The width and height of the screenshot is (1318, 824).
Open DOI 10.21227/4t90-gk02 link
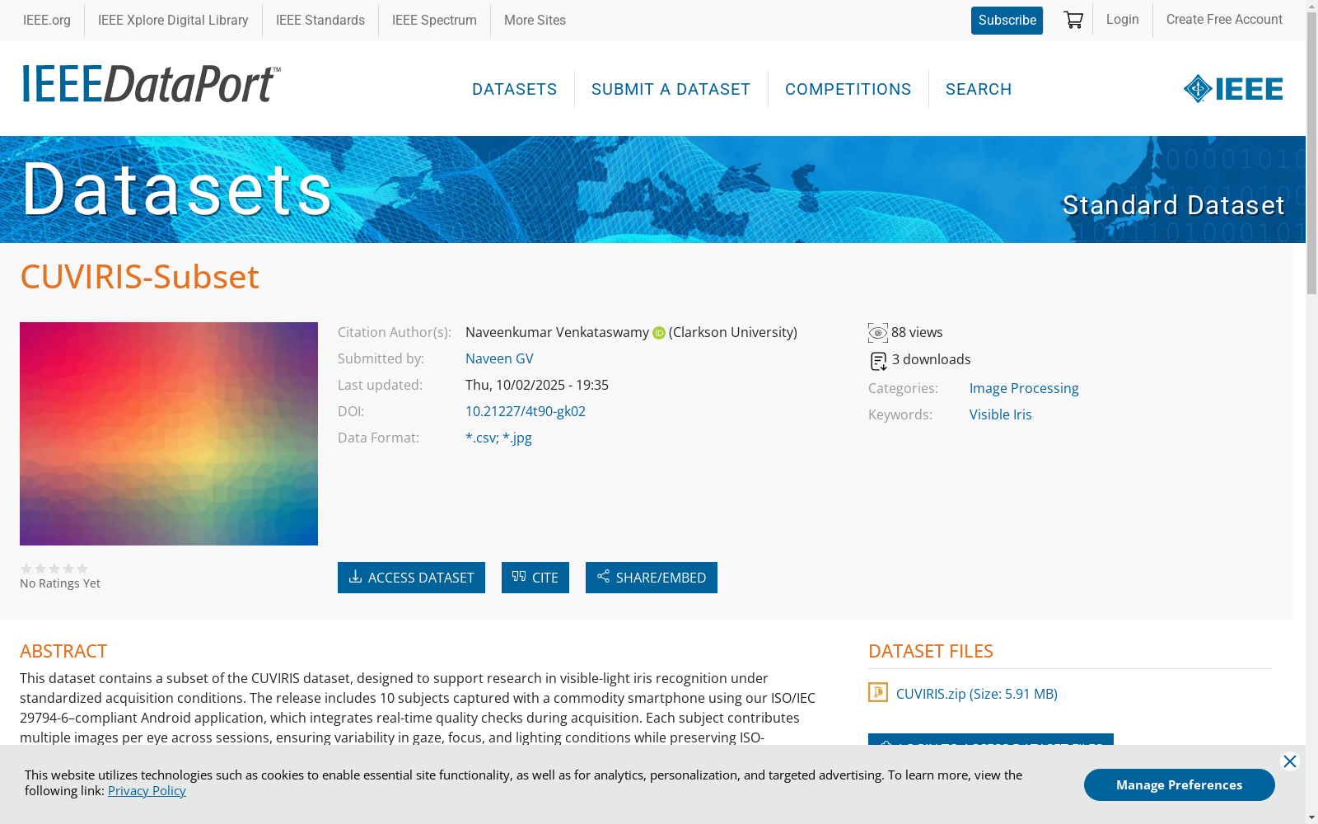tap(526, 411)
